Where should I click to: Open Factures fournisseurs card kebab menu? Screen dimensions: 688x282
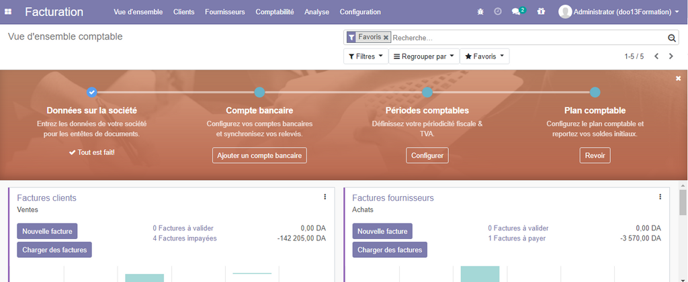[660, 197]
